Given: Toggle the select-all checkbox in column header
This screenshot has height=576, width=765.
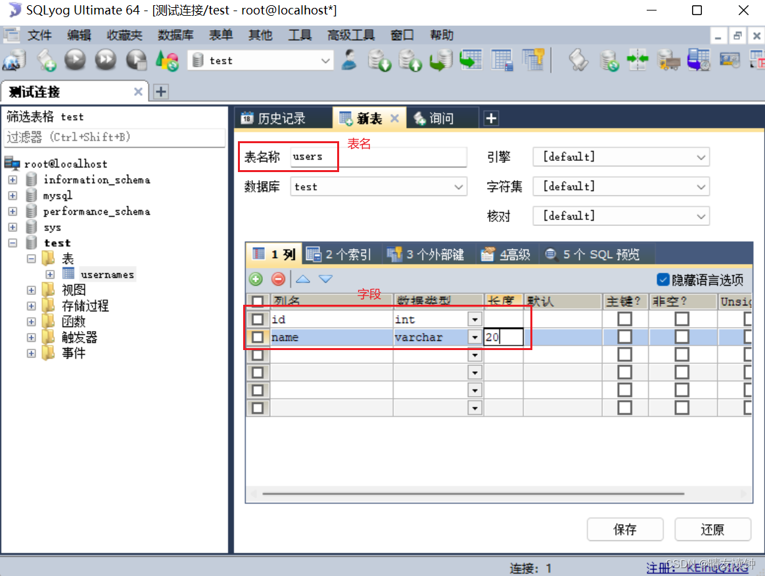Looking at the screenshot, I should (258, 301).
